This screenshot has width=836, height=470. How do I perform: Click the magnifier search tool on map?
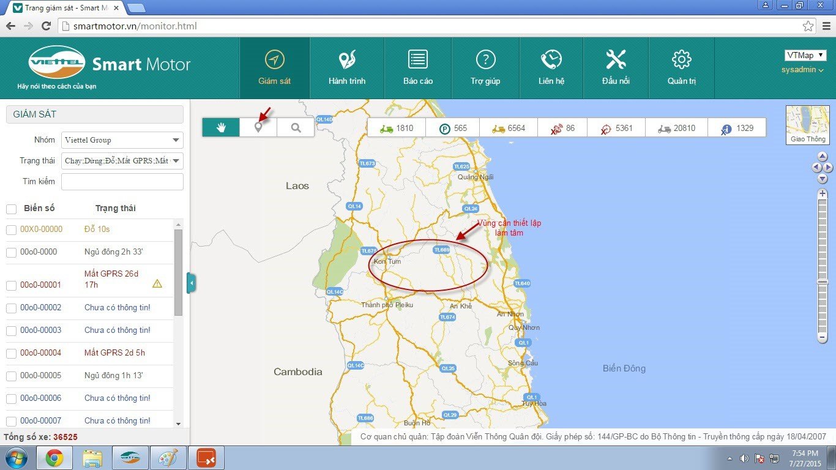[x=296, y=127]
